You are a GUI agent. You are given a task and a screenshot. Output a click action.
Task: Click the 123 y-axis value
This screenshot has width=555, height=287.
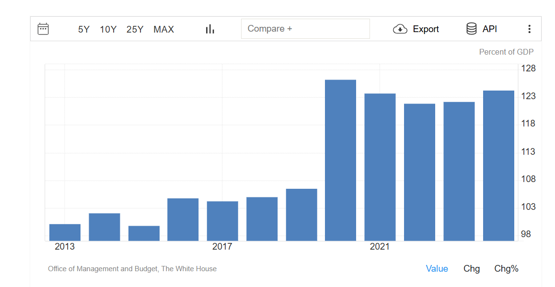[x=529, y=96]
